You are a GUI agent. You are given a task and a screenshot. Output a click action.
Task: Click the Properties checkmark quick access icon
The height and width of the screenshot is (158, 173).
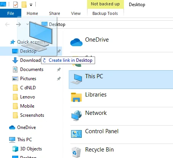tap(16, 5)
